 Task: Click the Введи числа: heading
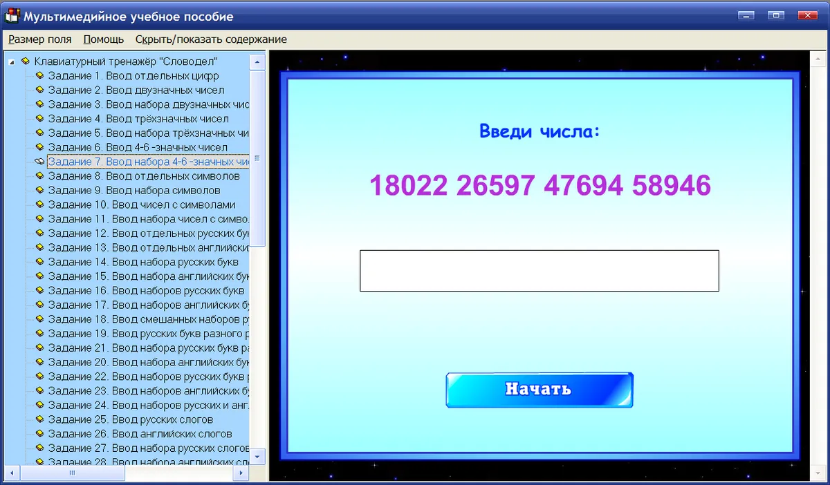540,131
